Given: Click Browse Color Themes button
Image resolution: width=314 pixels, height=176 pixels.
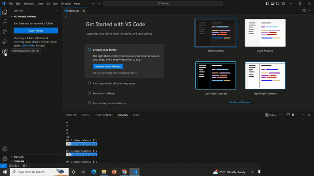Looking at the screenshot, I should tap(108, 67).
